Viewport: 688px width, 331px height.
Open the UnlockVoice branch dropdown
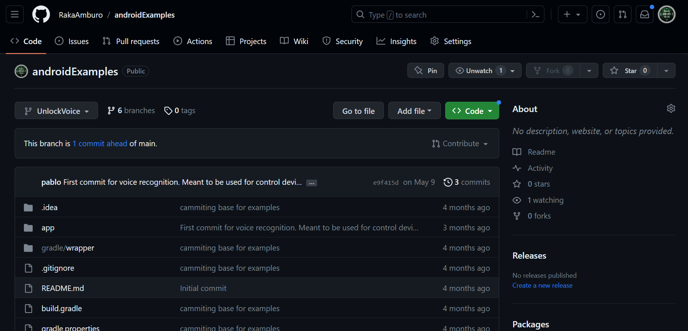tap(56, 111)
